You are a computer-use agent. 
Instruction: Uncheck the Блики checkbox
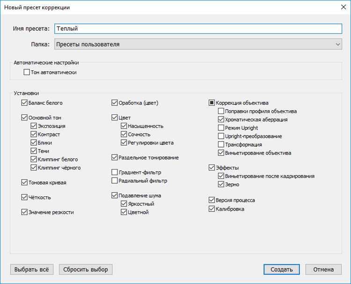point(34,142)
